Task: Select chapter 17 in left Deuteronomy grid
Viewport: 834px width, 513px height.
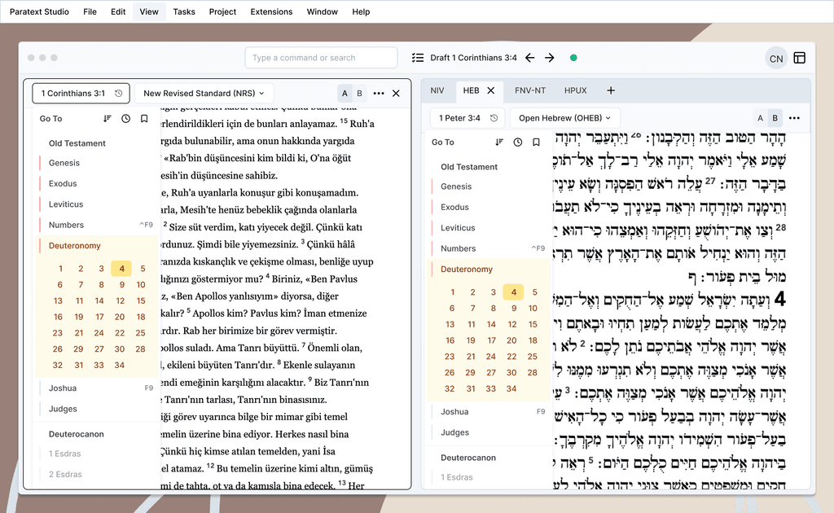Action: pos(99,317)
